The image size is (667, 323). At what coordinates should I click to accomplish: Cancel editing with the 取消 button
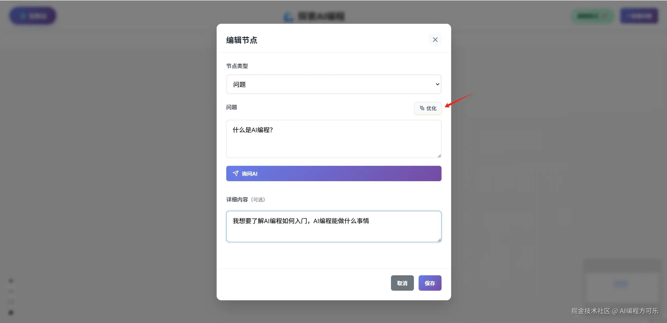pos(402,283)
